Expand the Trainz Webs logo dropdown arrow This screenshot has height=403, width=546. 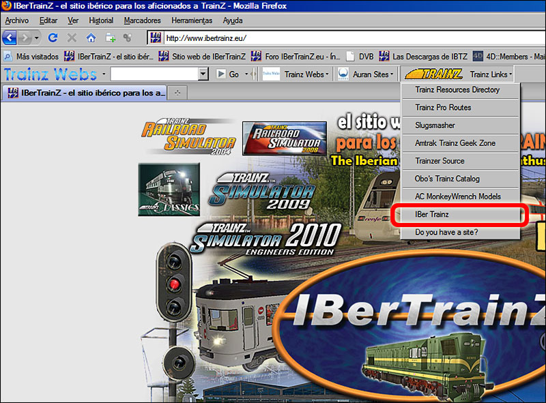coord(104,74)
